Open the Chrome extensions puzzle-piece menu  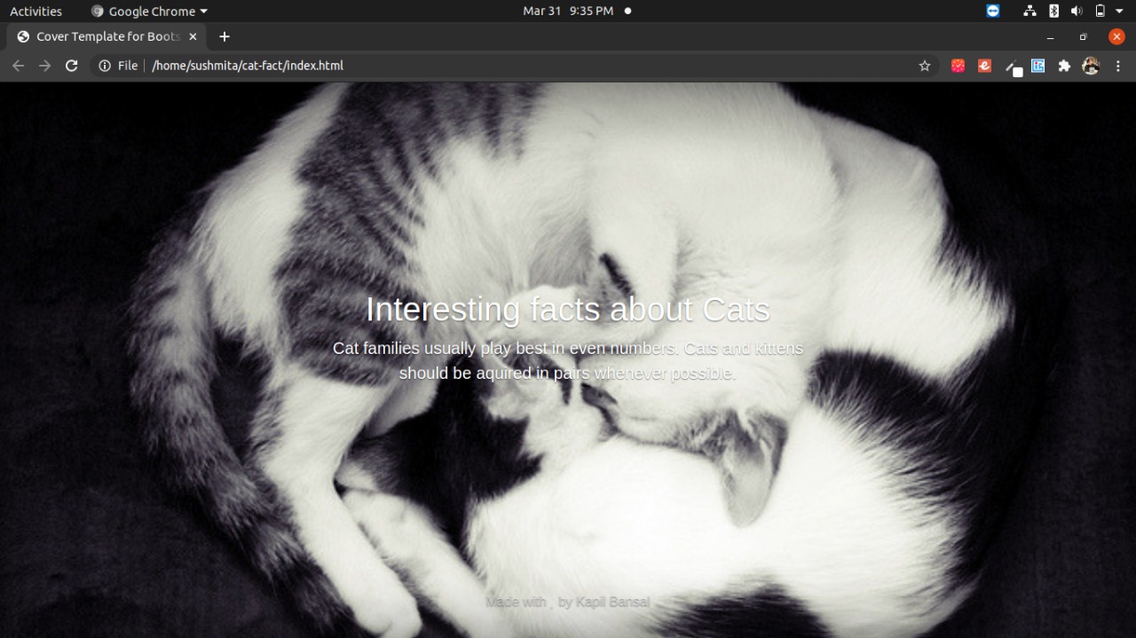(x=1064, y=65)
